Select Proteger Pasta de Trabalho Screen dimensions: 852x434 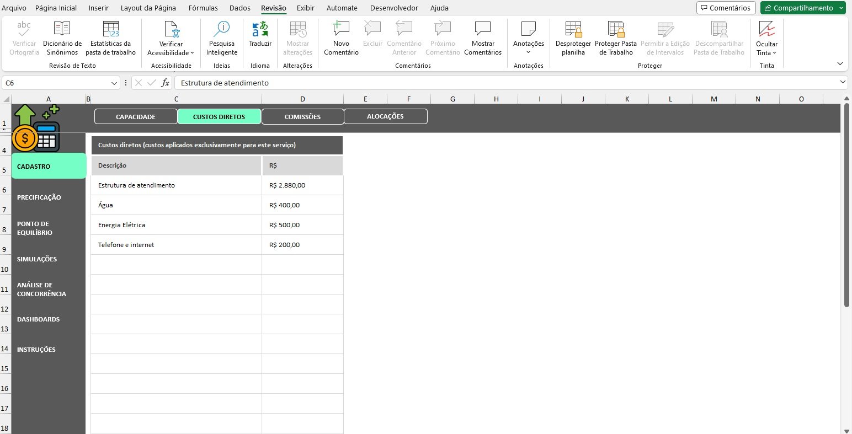click(615, 38)
